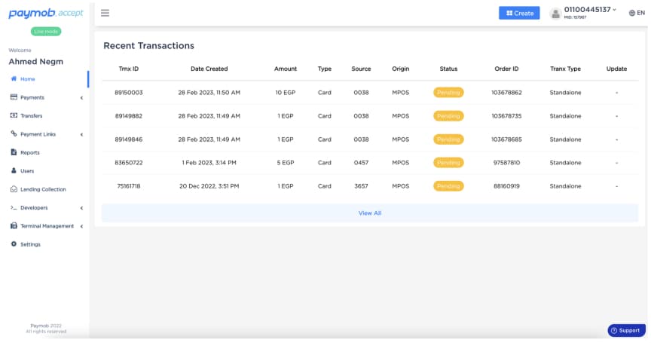Click the user avatar icon
Image resolution: width=651 pixels, height=343 pixels.
point(555,14)
